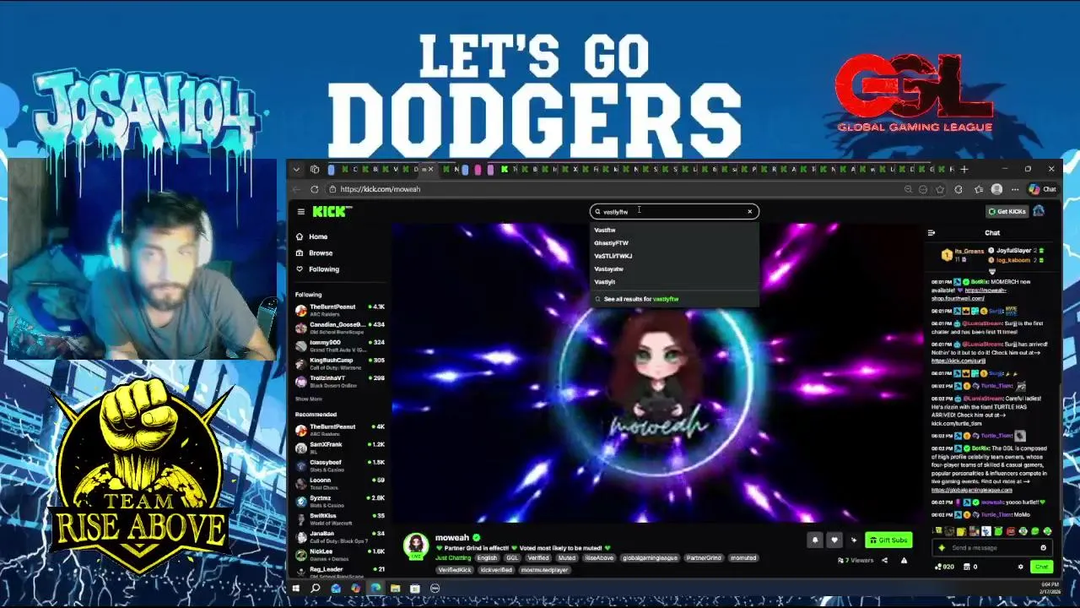The image size is (1080, 608).
Task: Click the English tag
Action: (x=487, y=558)
